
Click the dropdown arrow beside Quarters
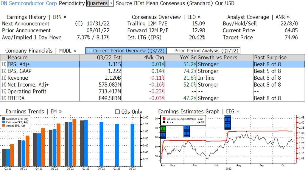click(111, 3)
